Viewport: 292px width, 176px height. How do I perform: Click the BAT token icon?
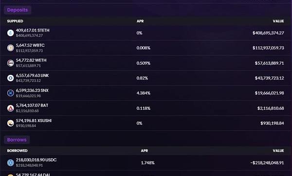[10, 108]
